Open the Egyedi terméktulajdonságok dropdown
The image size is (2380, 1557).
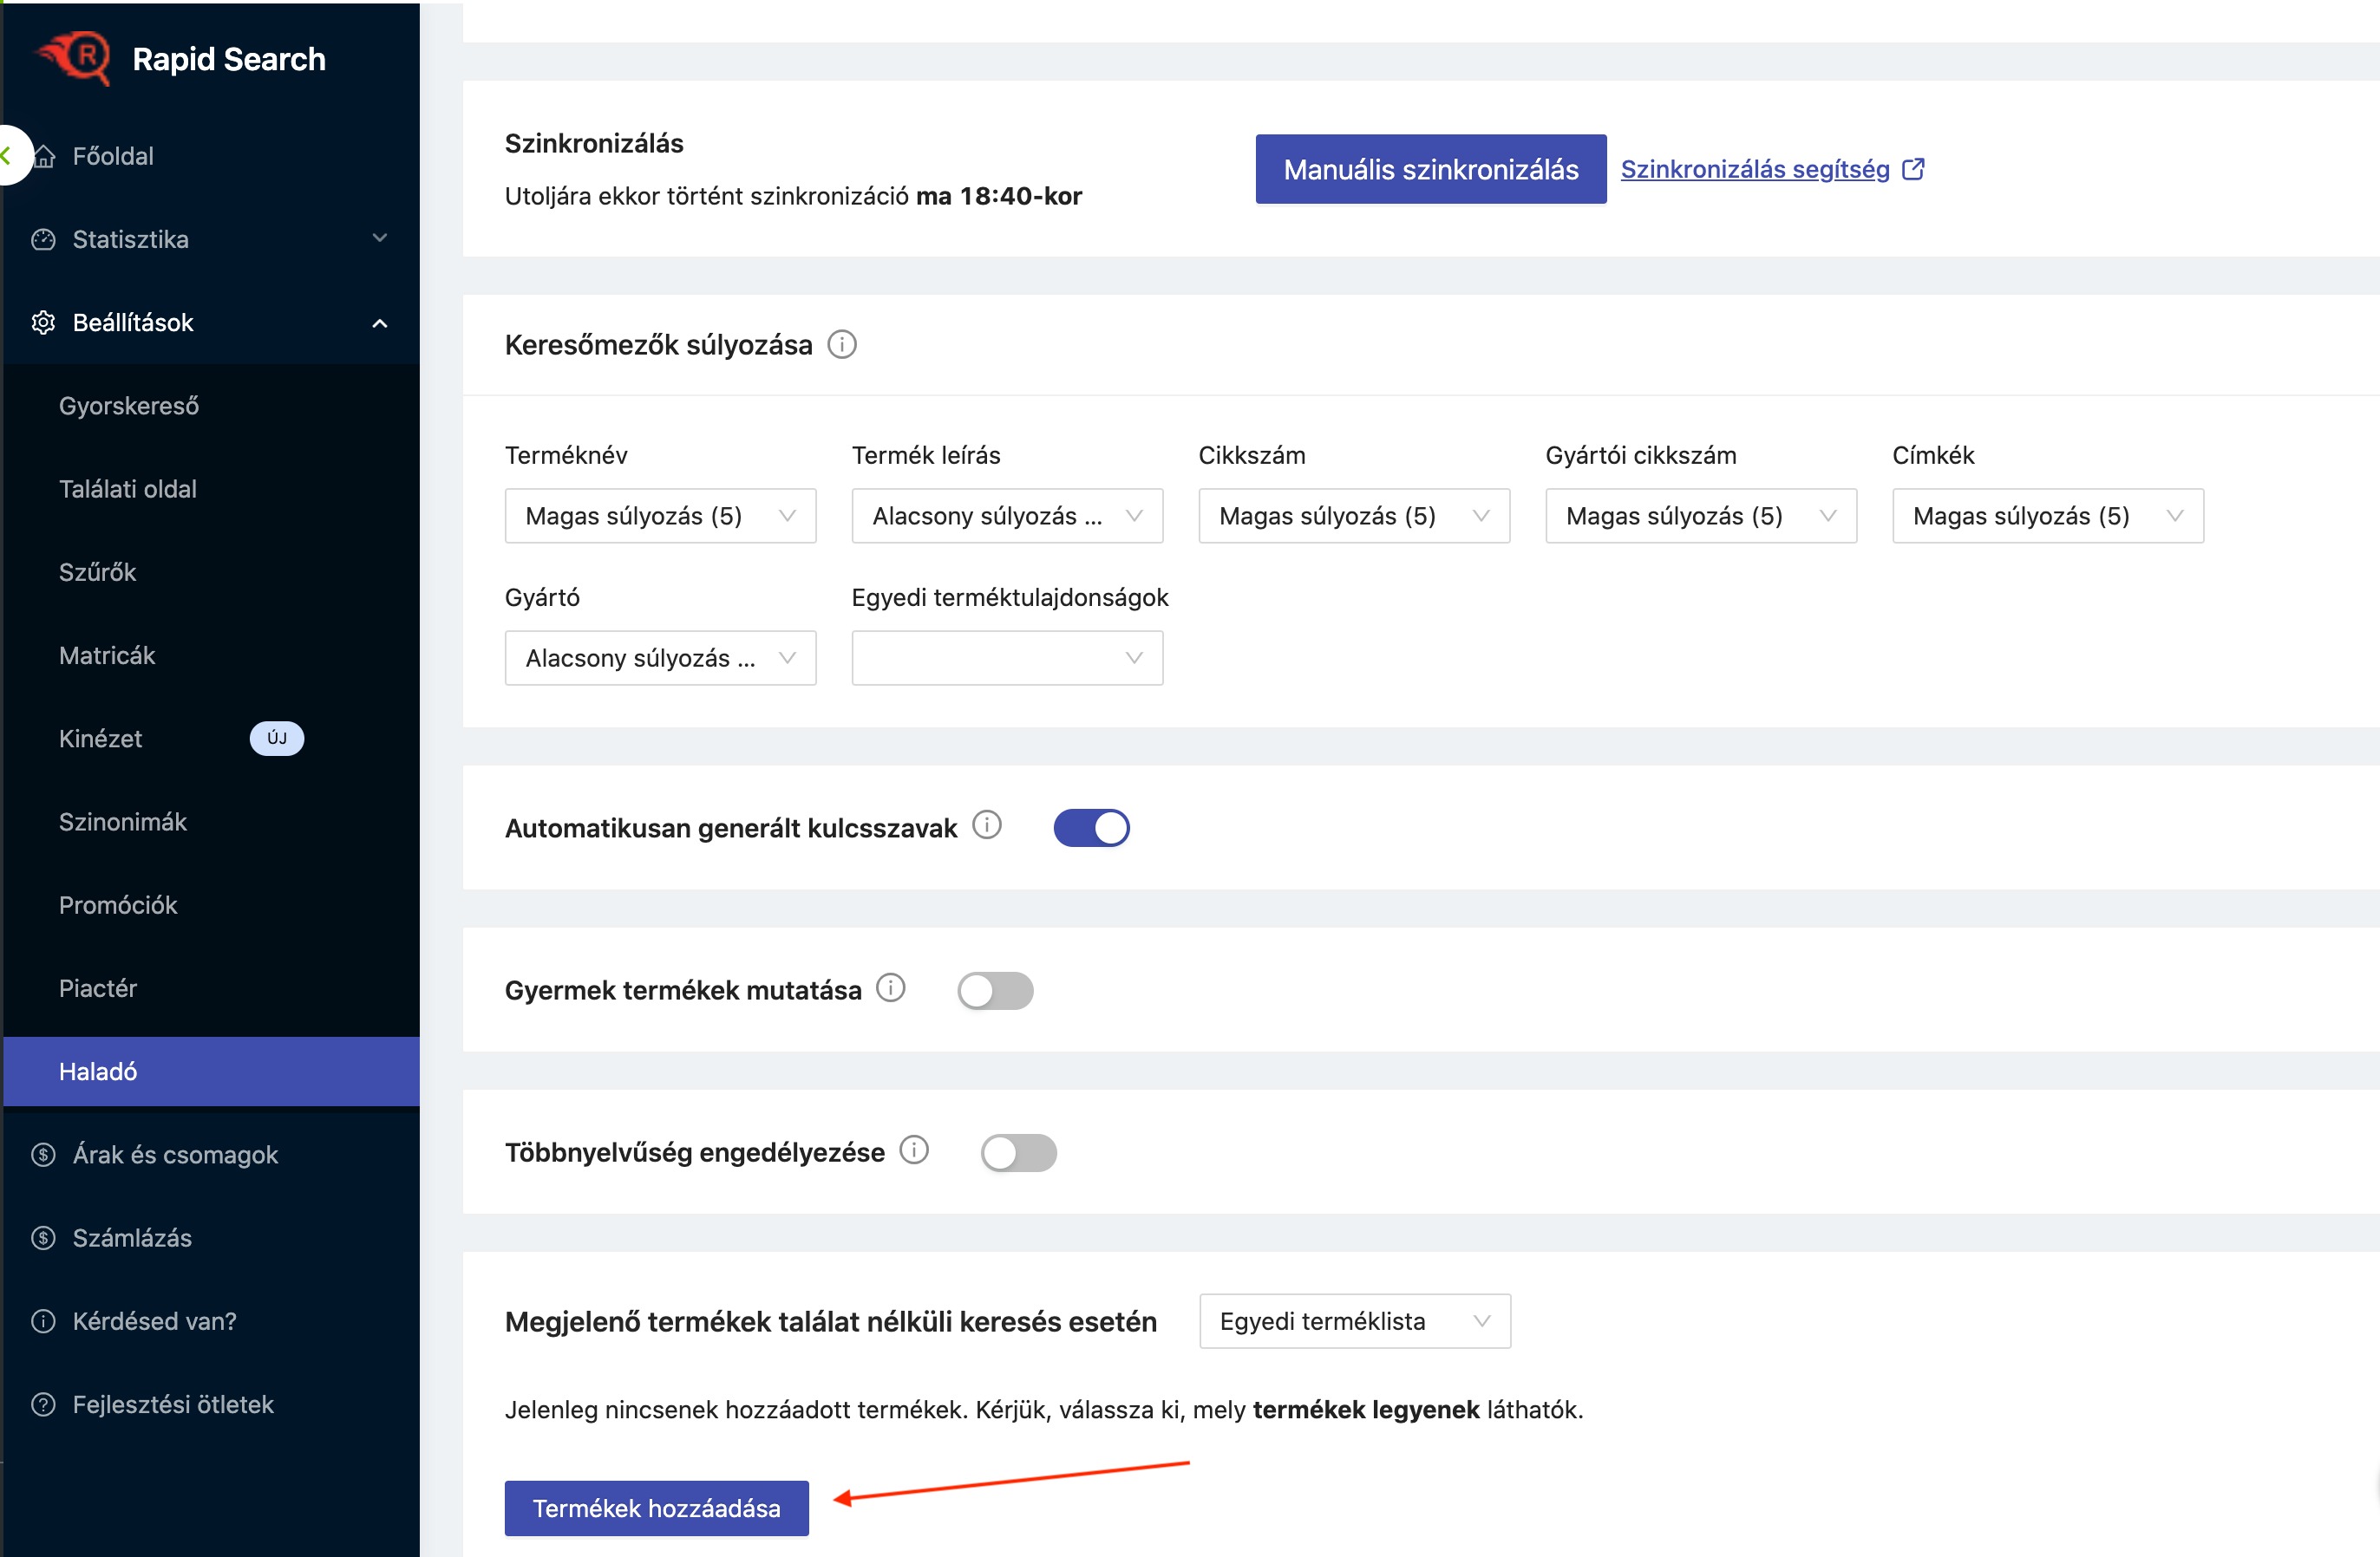click(x=1007, y=658)
